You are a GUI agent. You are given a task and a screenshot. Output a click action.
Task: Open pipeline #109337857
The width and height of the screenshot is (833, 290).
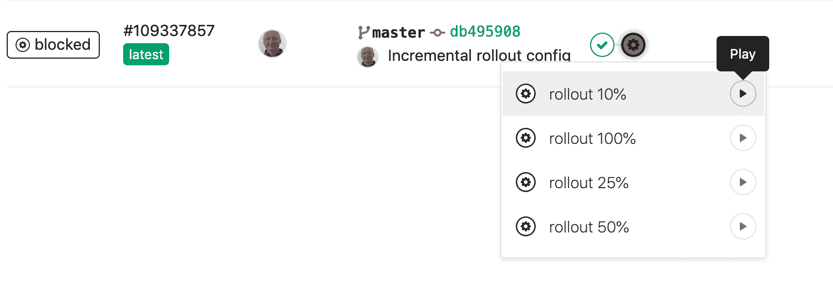click(x=169, y=31)
